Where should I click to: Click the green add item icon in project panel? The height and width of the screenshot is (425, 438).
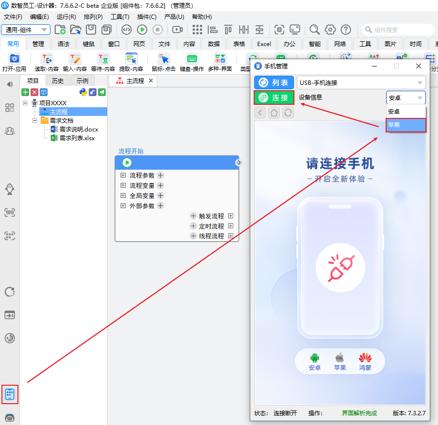25,92
